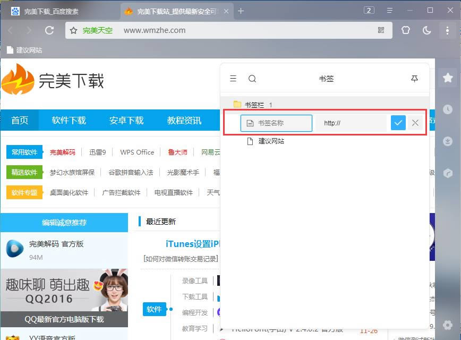Open settings gear icon in sidebar
This screenshot has height=340, width=461.
click(x=448, y=325)
